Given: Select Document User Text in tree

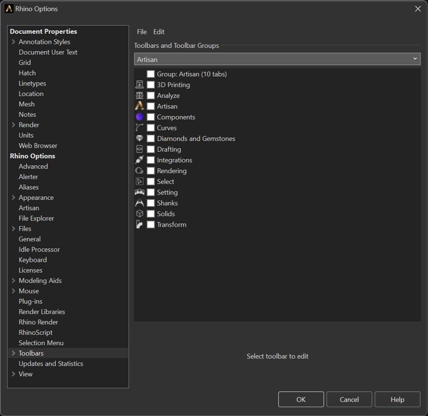Looking at the screenshot, I should point(48,52).
